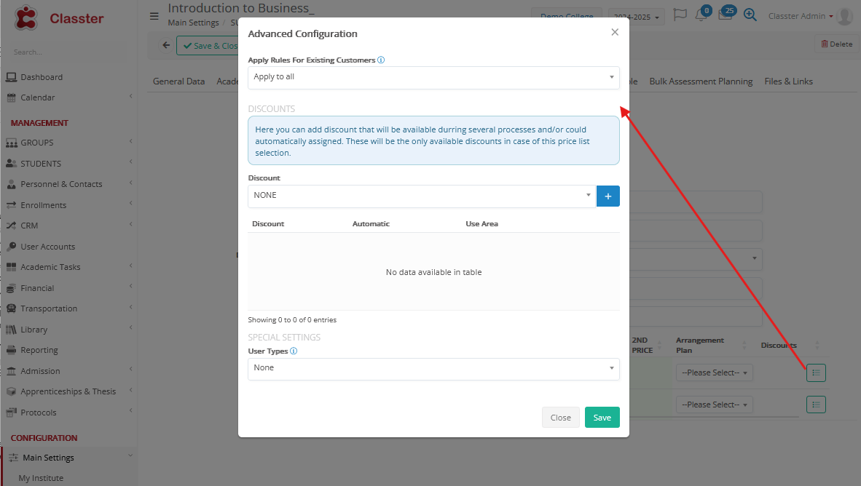
Task: Click the info icon beside User Types
Action: (294, 351)
